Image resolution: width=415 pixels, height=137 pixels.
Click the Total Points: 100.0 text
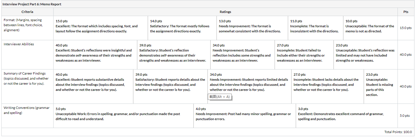398,132
